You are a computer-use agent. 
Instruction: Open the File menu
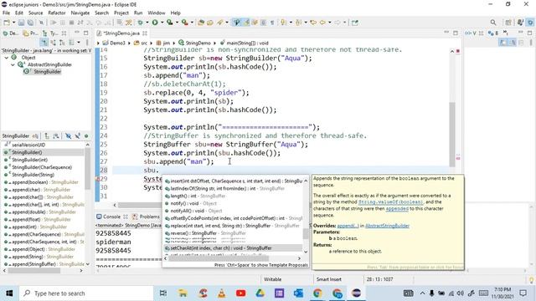6,13
